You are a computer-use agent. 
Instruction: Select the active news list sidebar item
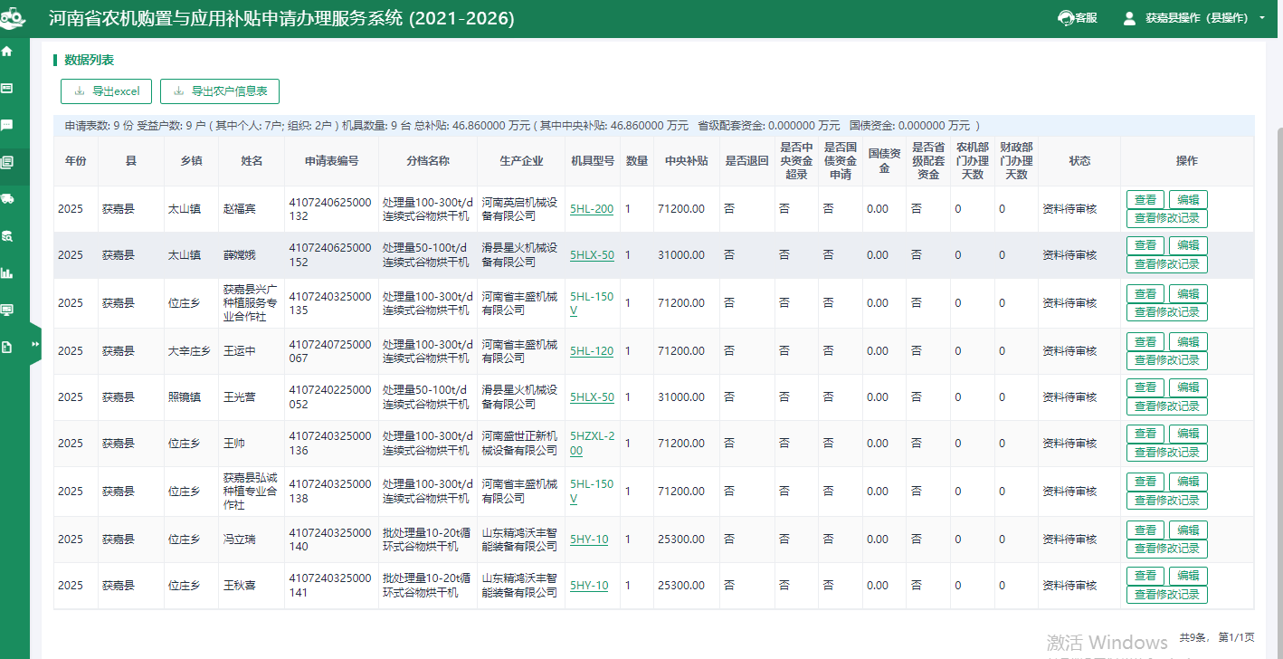coord(7,162)
